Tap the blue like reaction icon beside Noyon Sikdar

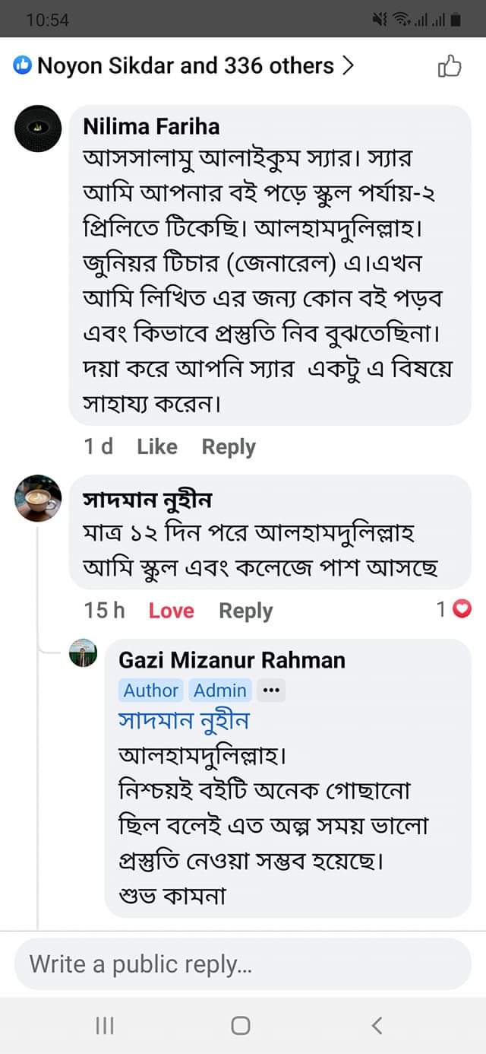pos(23,66)
